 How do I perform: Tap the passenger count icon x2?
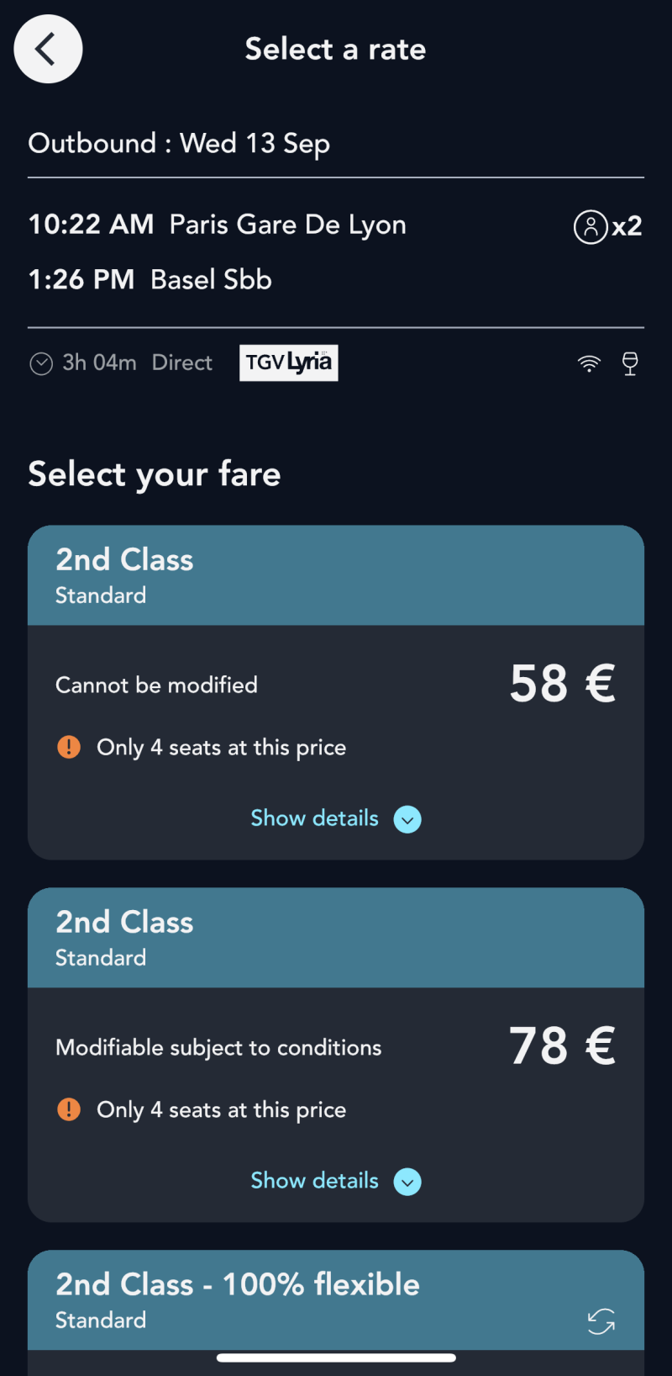pyautogui.click(x=608, y=226)
